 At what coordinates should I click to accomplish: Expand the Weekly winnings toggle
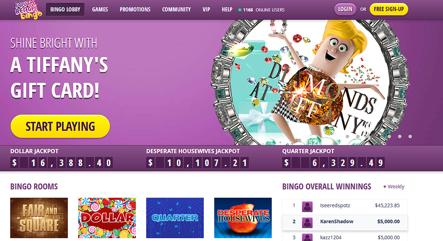(x=394, y=186)
